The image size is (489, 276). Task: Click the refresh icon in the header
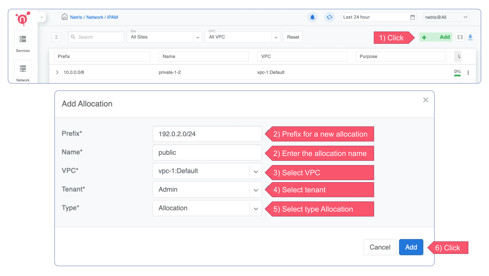[329, 17]
